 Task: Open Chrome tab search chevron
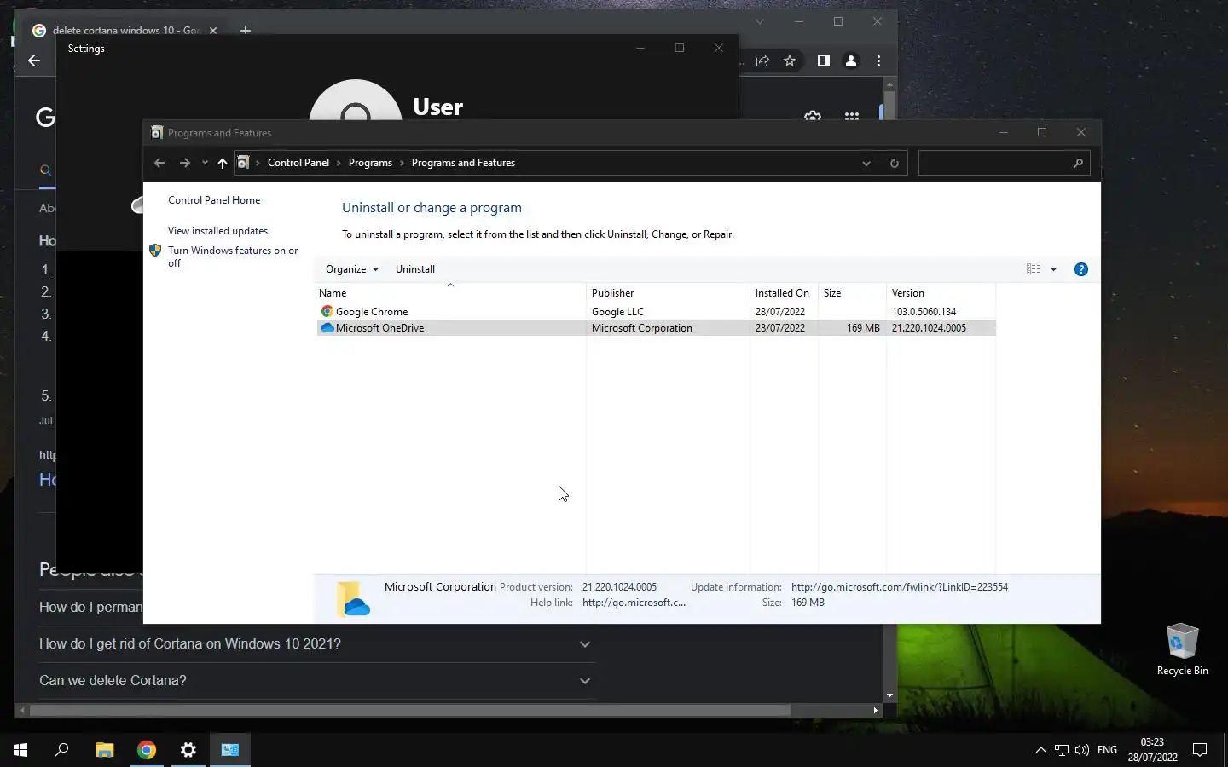click(759, 21)
